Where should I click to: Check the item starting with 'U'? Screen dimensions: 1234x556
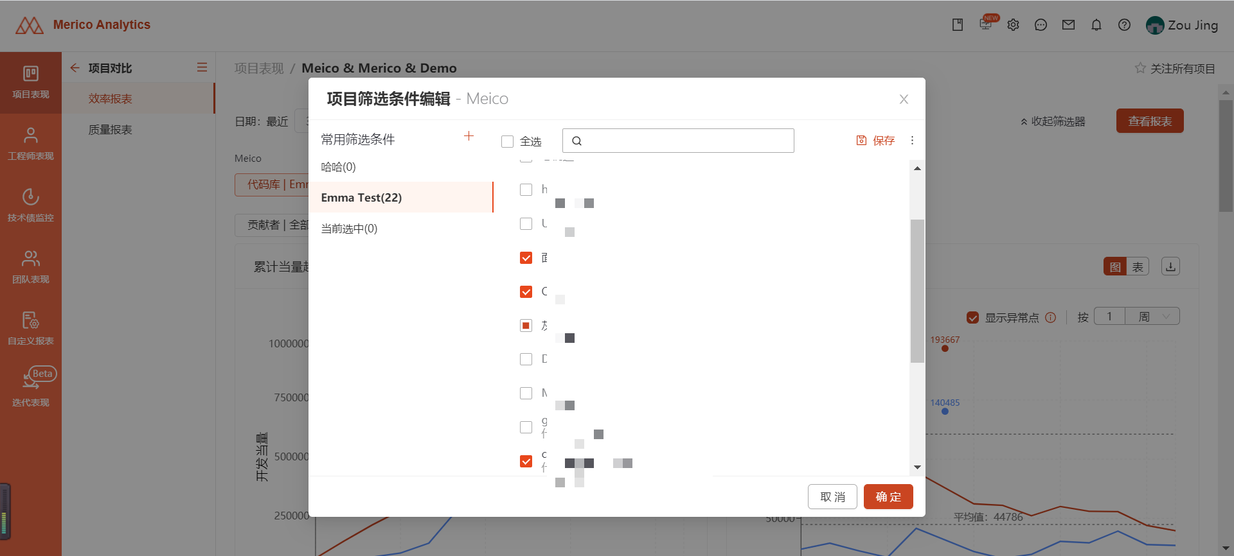(526, 223)
